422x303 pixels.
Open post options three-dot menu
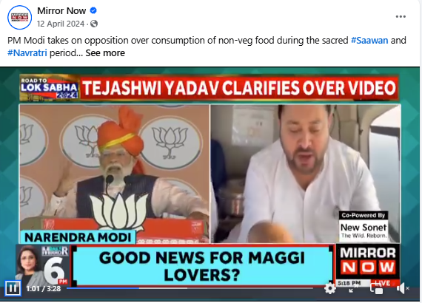tap(401, 17)
